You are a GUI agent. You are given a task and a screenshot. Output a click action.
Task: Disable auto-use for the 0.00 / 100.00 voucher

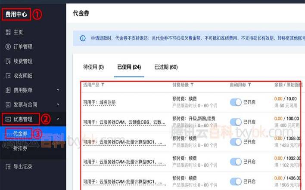(x=236, y=122)
